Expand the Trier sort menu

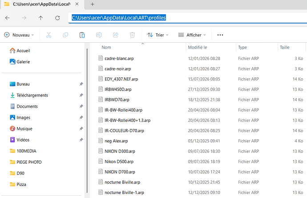pyautogui.click(x=158, y=35)
